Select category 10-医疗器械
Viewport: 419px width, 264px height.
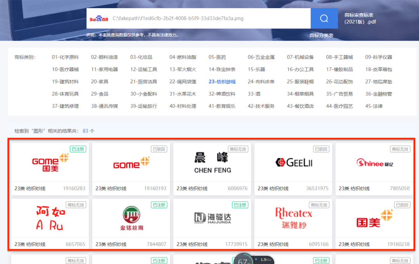tap(65, 69)
